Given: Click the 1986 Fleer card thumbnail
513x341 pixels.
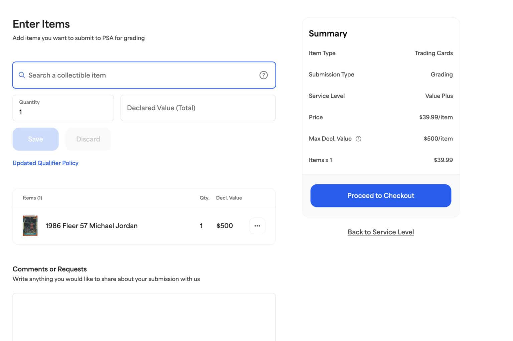Looking at the screenshot, I should click(x=30, y=225).
